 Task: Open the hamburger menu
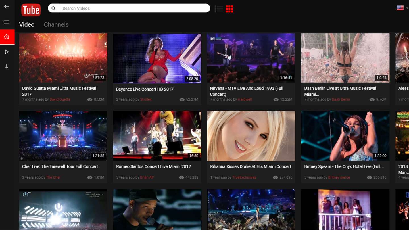(x=7, y=22)
